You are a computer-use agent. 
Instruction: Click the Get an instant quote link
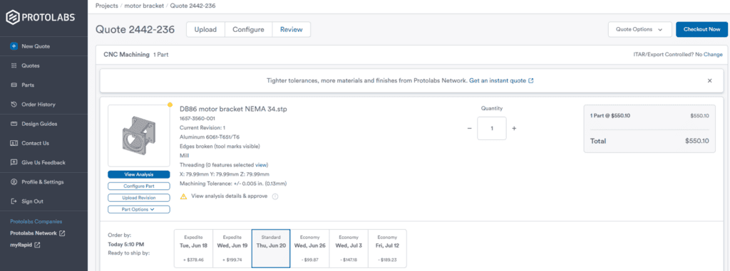point(501,80)
